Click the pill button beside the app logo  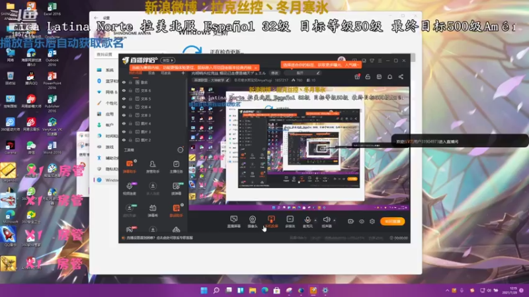(168, 60)
